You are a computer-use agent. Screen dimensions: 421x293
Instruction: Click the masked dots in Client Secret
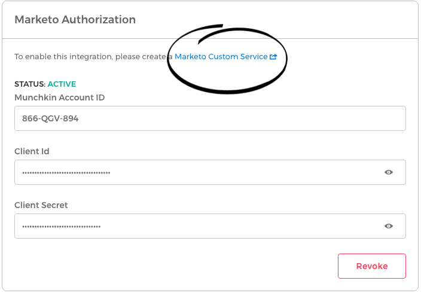pyautogui.click(x=61, y=227)
